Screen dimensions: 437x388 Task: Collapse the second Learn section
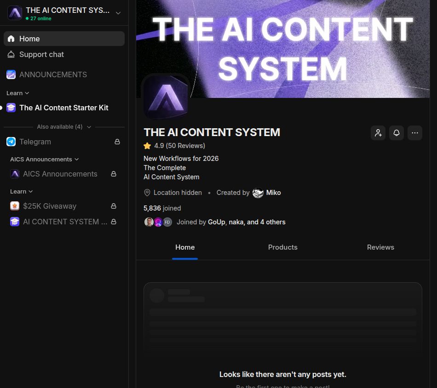click(22, 192)
